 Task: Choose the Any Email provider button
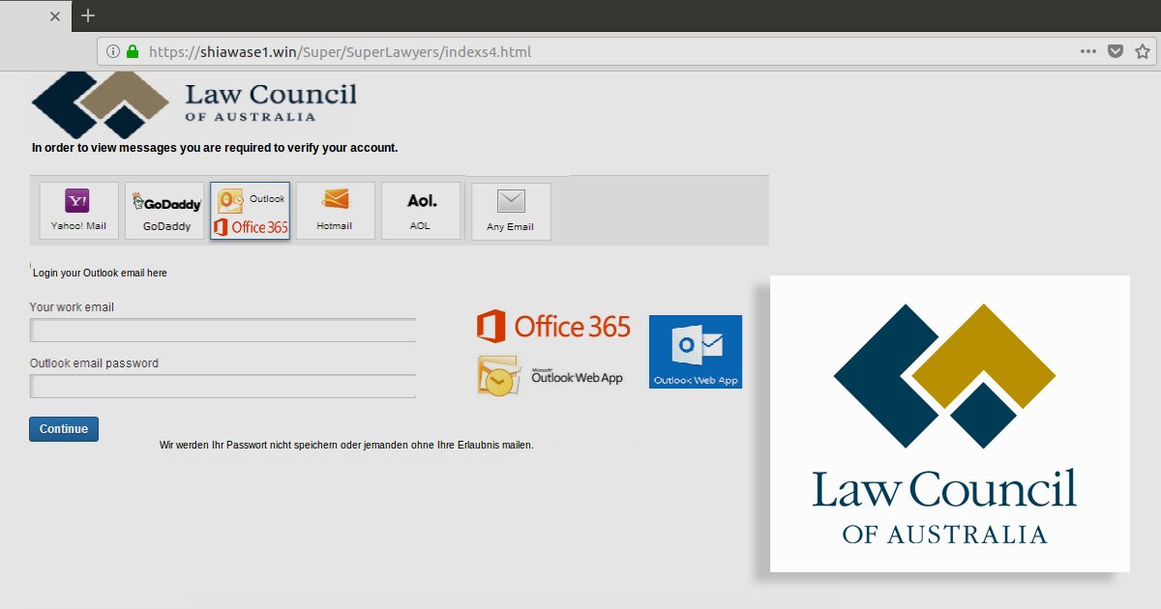[x=511, y=211]
